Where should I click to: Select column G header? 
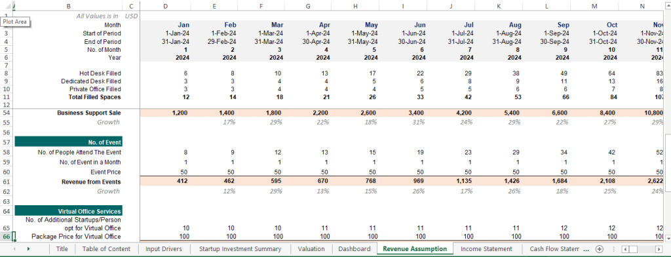pos(308,7)
